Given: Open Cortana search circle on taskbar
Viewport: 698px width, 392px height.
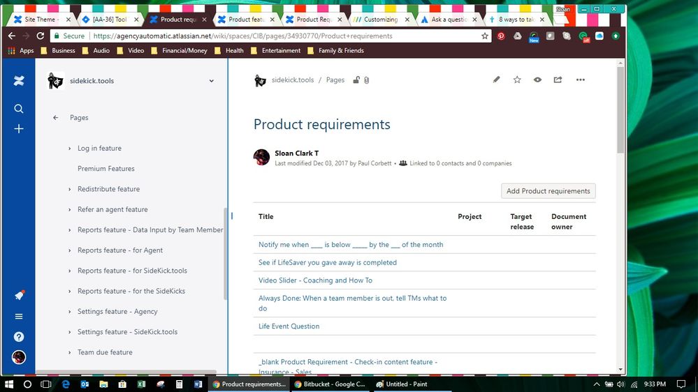Looking at the screenshot, I should coord(28,384).
